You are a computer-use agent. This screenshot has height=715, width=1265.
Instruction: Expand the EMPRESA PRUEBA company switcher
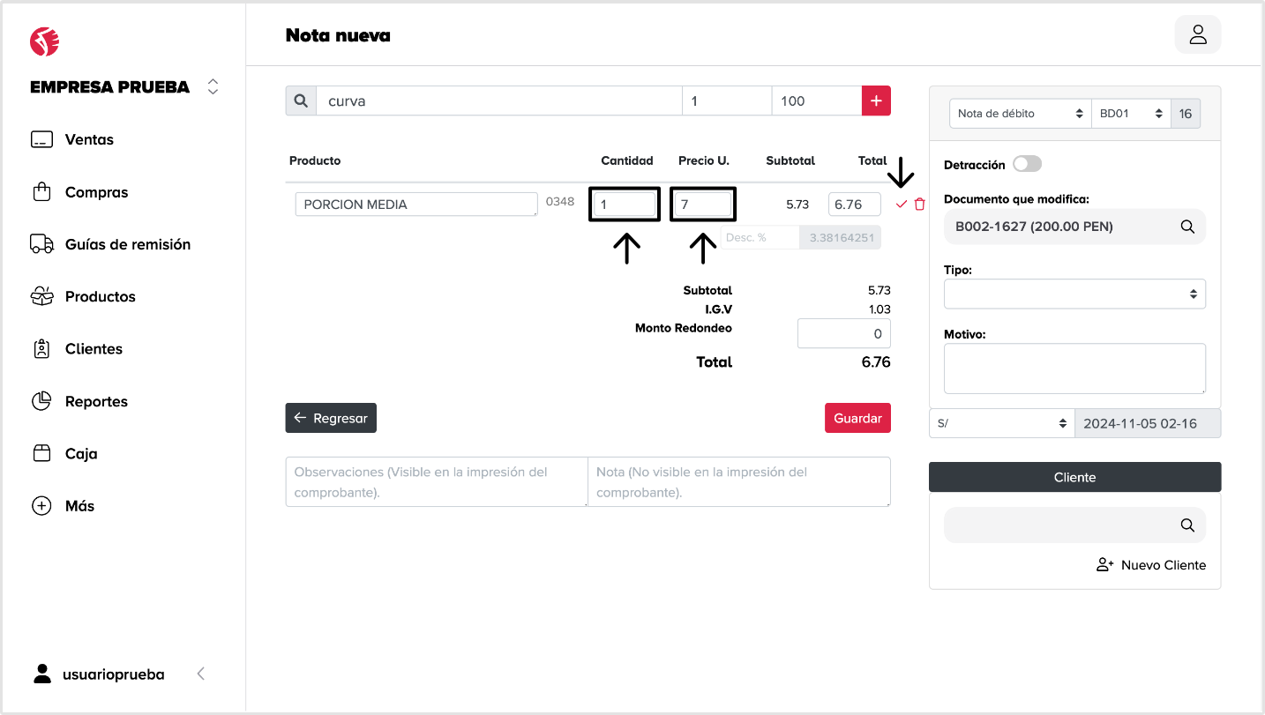coord(213,86)
